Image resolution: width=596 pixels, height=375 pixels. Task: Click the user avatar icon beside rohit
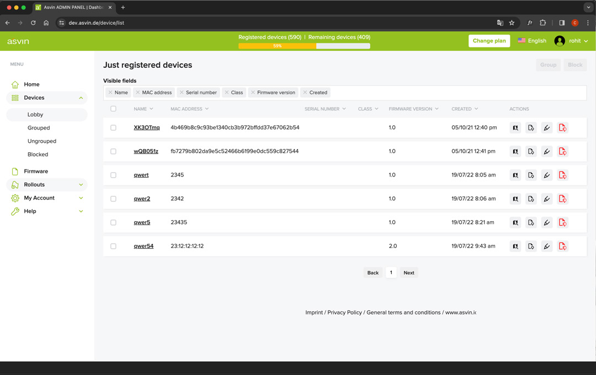[560, 41]
